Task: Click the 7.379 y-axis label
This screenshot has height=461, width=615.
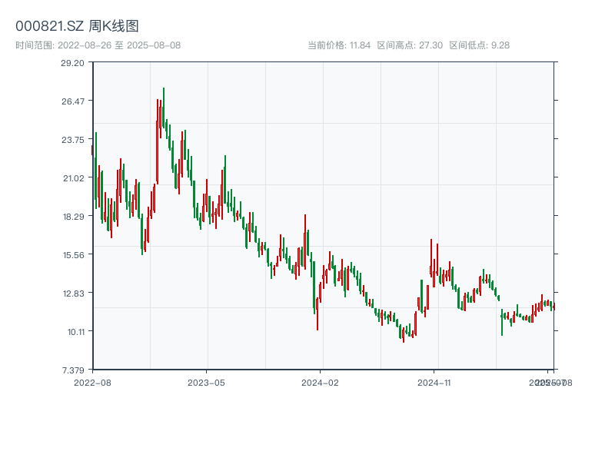Action: [72, 369]
